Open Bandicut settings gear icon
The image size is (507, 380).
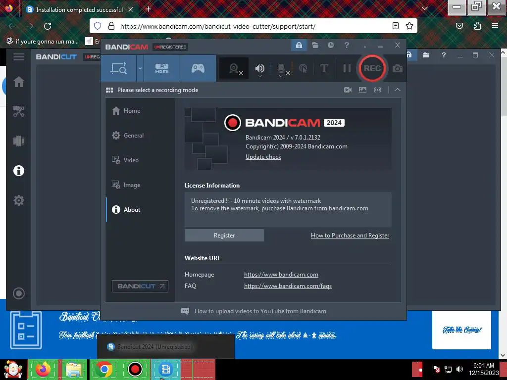19,200
